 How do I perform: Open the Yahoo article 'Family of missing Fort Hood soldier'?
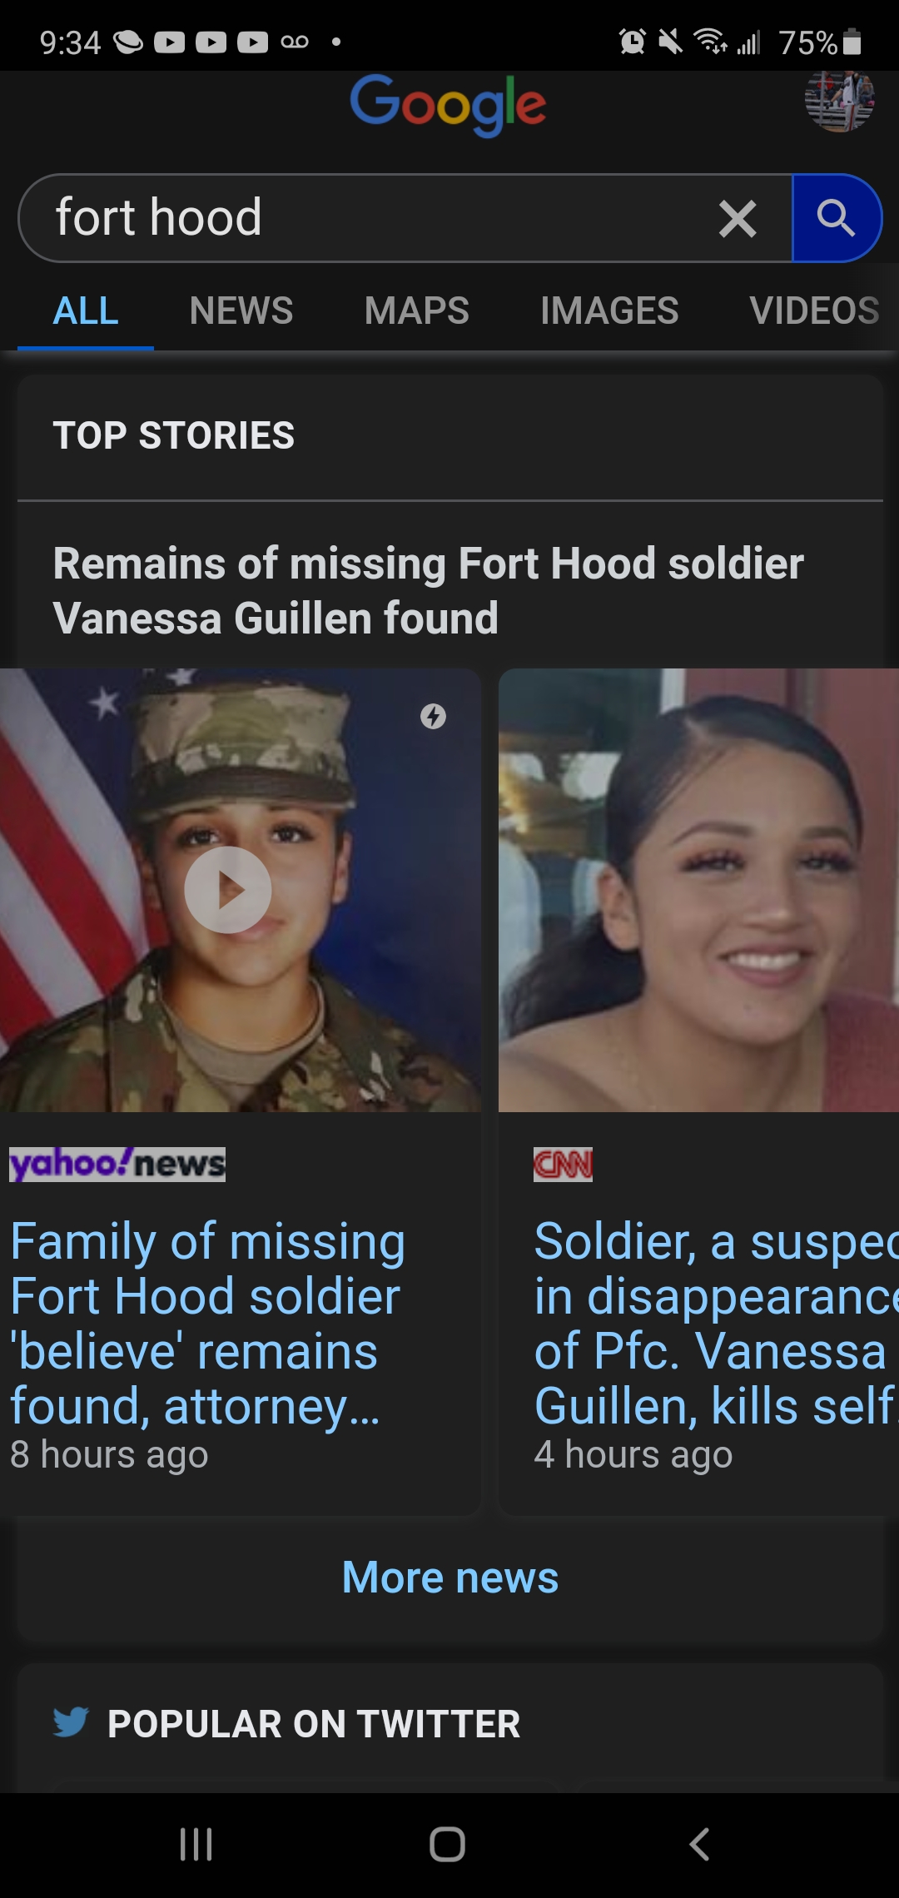[208, 1324]
